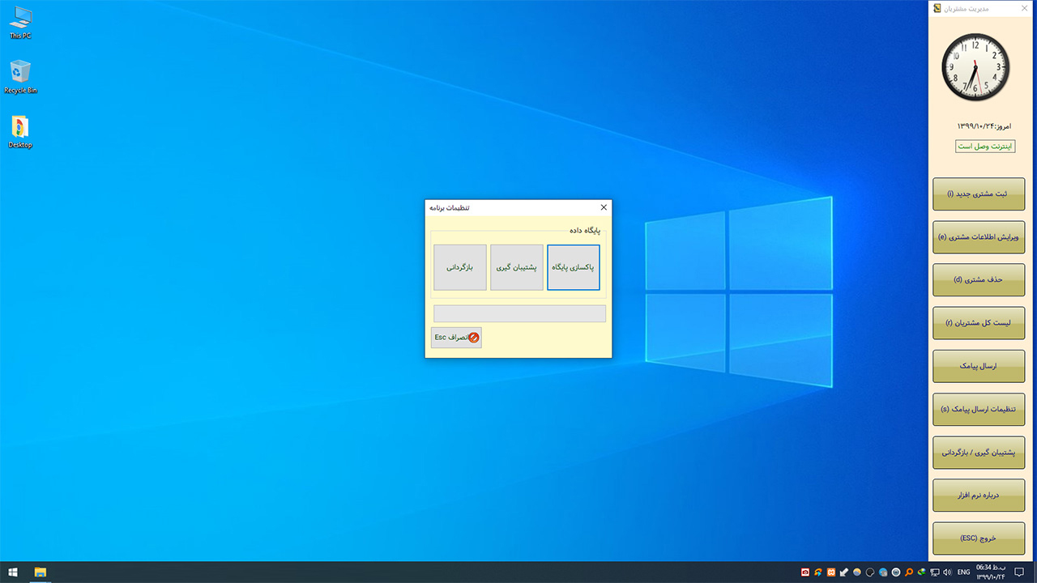Click the analog clock in customer panel
The width and height of the screenshot is (1037, 583).
coord(975,67)
